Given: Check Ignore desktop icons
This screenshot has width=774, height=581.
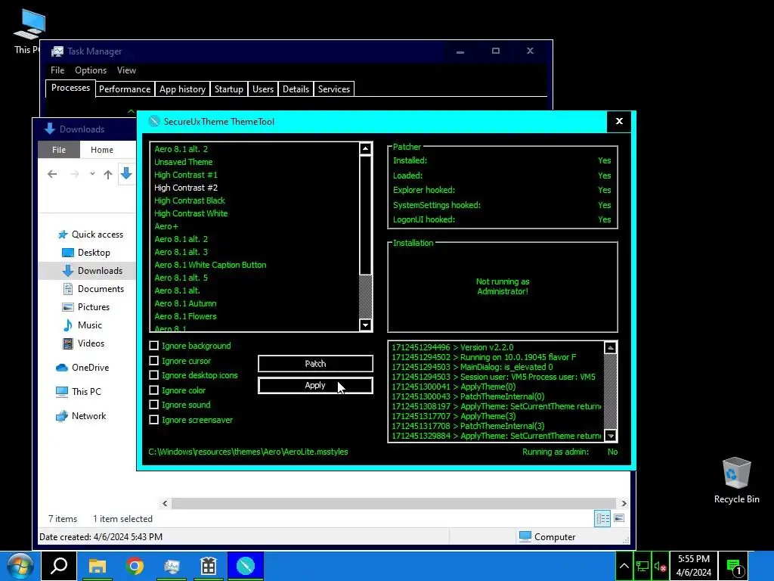Looking at the screenshot, I should click(x=154, y=375).
